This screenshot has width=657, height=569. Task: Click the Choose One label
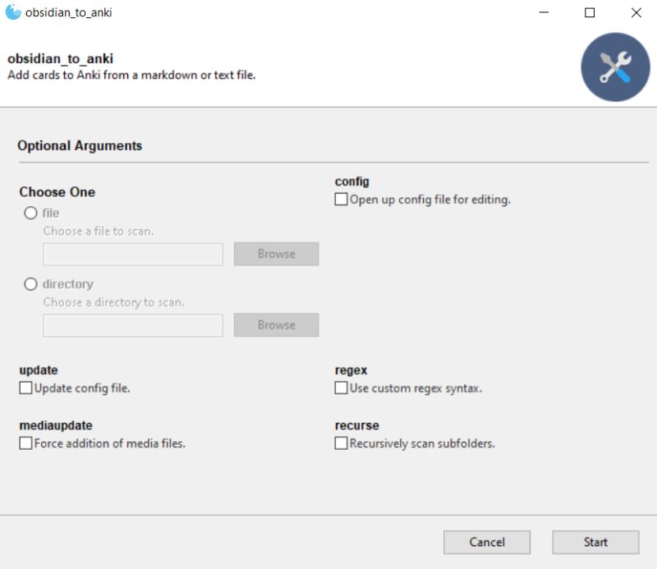coord(57,192)
